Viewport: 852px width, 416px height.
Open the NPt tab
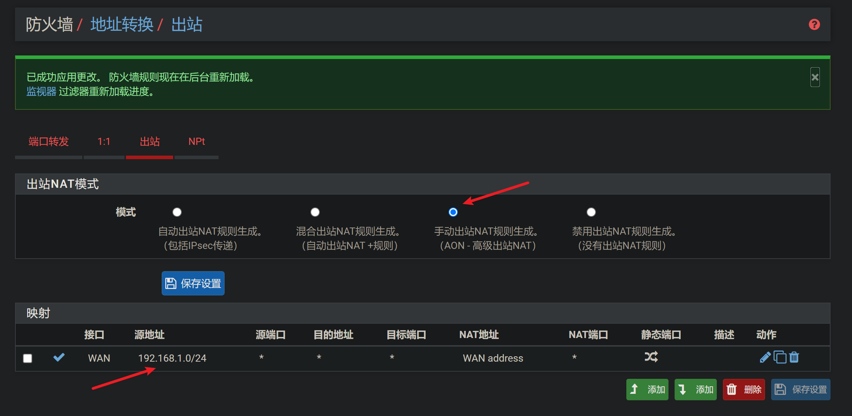point(196,142)
